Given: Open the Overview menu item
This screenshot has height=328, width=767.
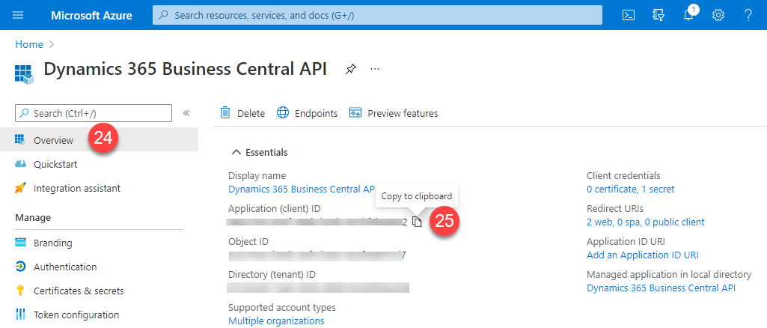Looking at the screenshot, I should point(99,140).
